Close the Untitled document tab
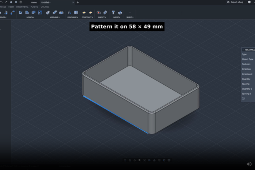The image size is (255, 170). (73, 3)
